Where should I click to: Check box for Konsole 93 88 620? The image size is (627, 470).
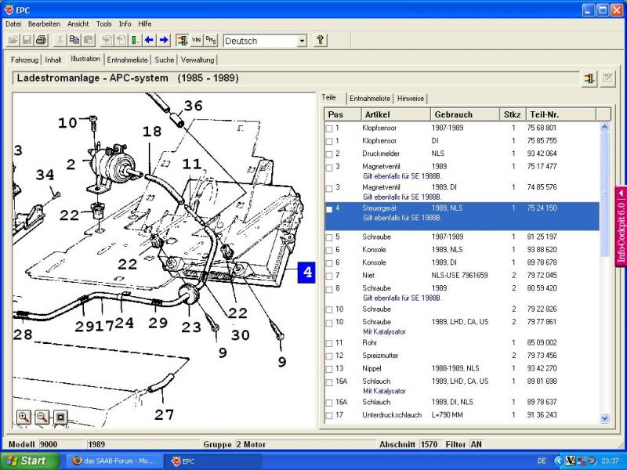(329, 251)
